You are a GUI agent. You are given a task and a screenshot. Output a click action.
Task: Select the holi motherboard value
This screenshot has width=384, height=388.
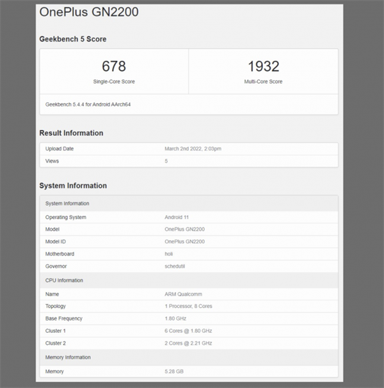(x=169, y=254)
